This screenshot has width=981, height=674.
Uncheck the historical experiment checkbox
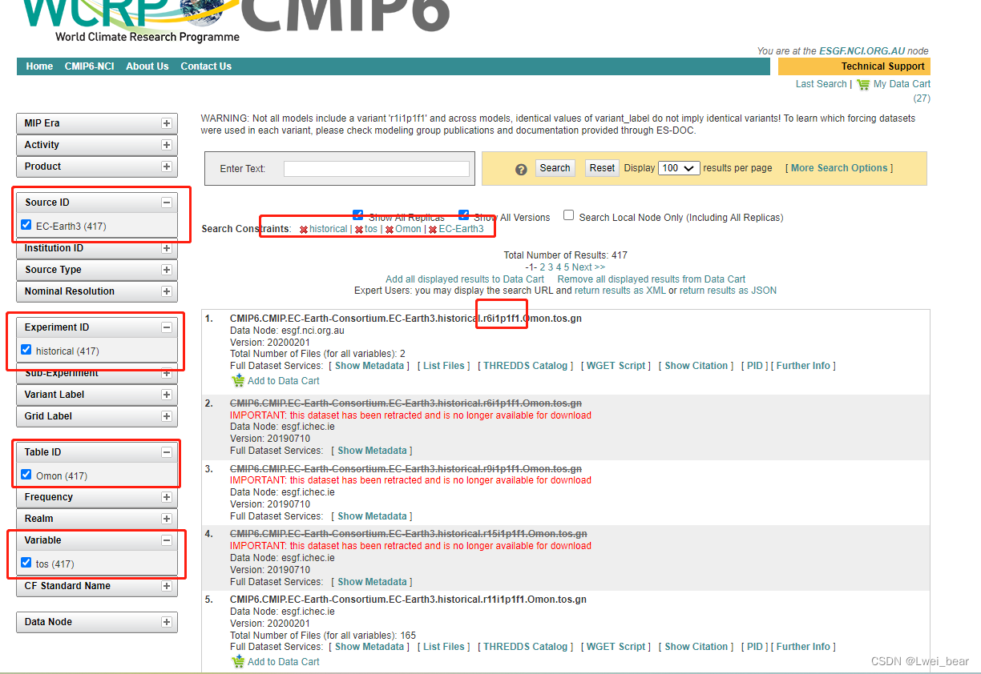[x=26, y=350]
